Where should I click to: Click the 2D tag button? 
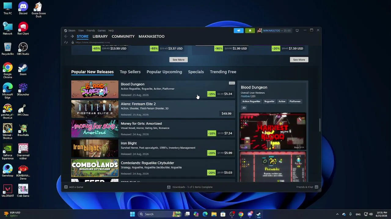(x=244, y=108)
